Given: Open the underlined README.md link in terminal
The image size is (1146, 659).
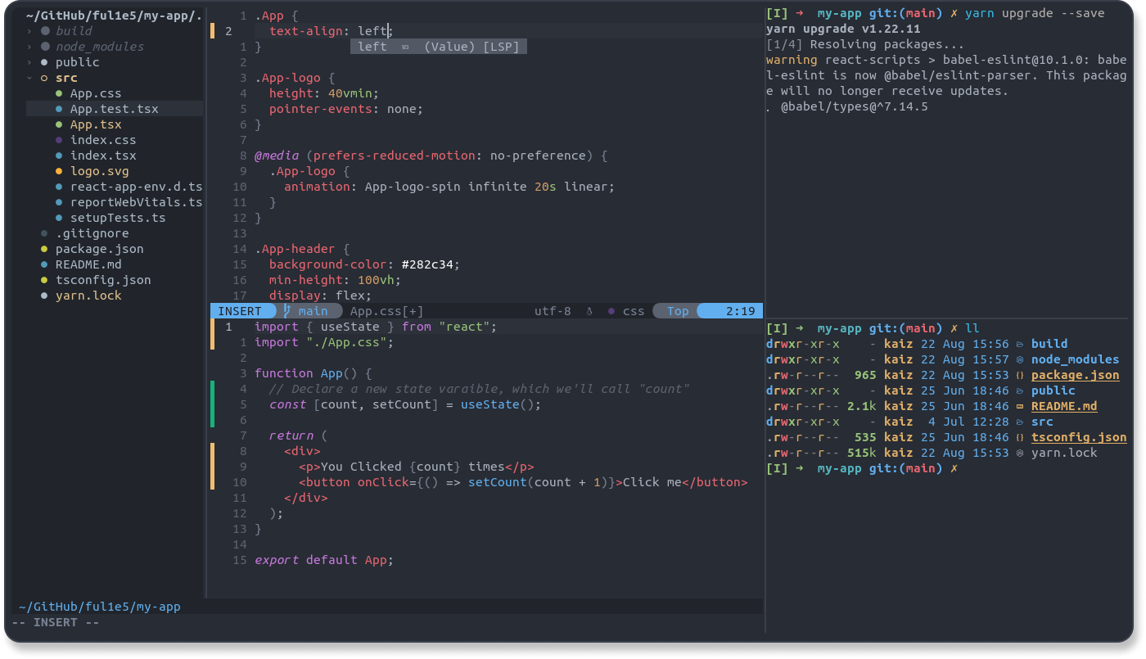Looking at the screenshot, I should (x=1064, y=406).
